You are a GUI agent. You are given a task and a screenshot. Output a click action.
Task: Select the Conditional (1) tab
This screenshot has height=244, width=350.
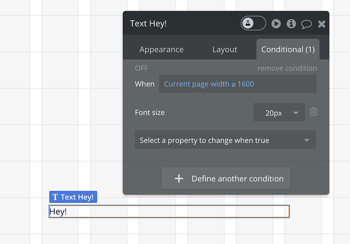[x=288, y=49]
